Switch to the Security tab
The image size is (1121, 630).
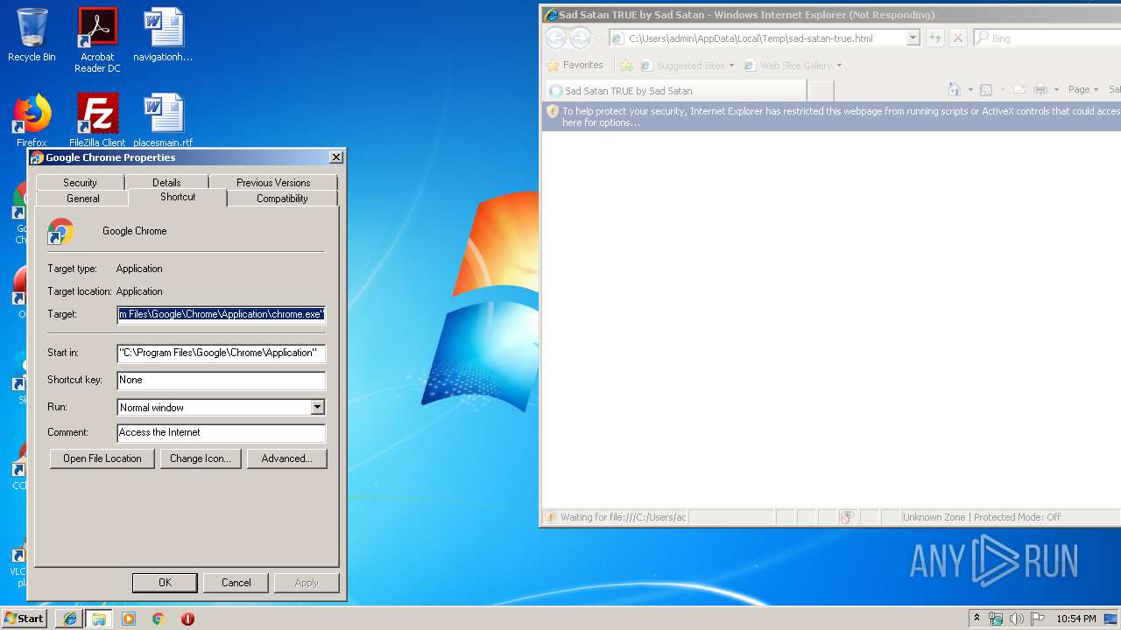(x=80, y=182)
